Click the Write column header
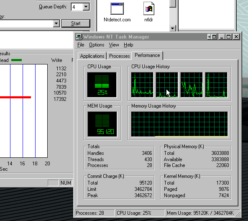This screenshot has width=248, height=221. pos(56,60)
